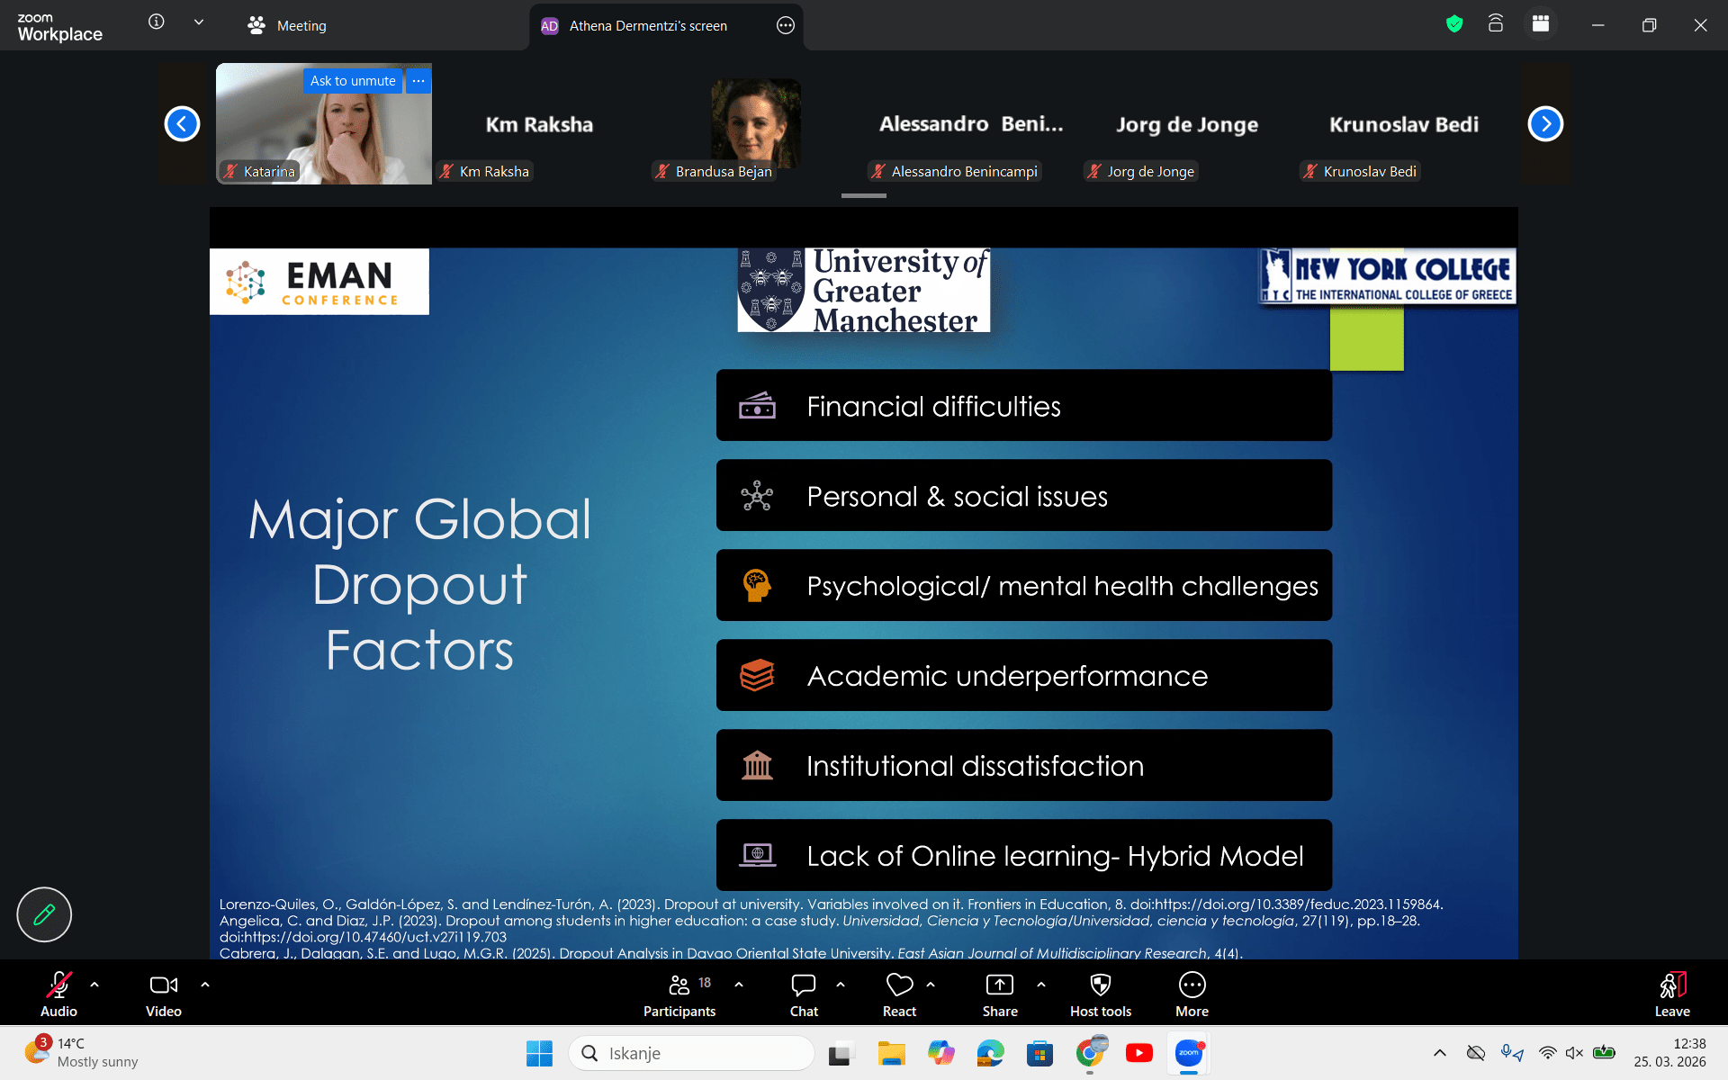Click the green annotate pencil button

coord(44,914)
